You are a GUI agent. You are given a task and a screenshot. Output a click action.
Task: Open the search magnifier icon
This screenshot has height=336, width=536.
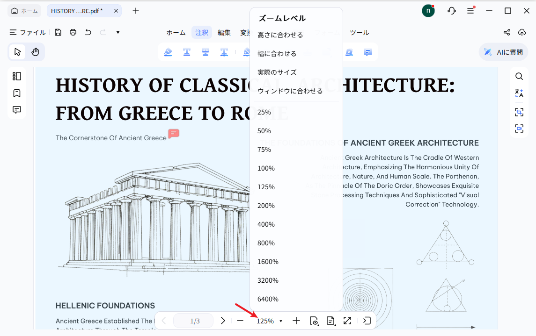click(519, 76)
